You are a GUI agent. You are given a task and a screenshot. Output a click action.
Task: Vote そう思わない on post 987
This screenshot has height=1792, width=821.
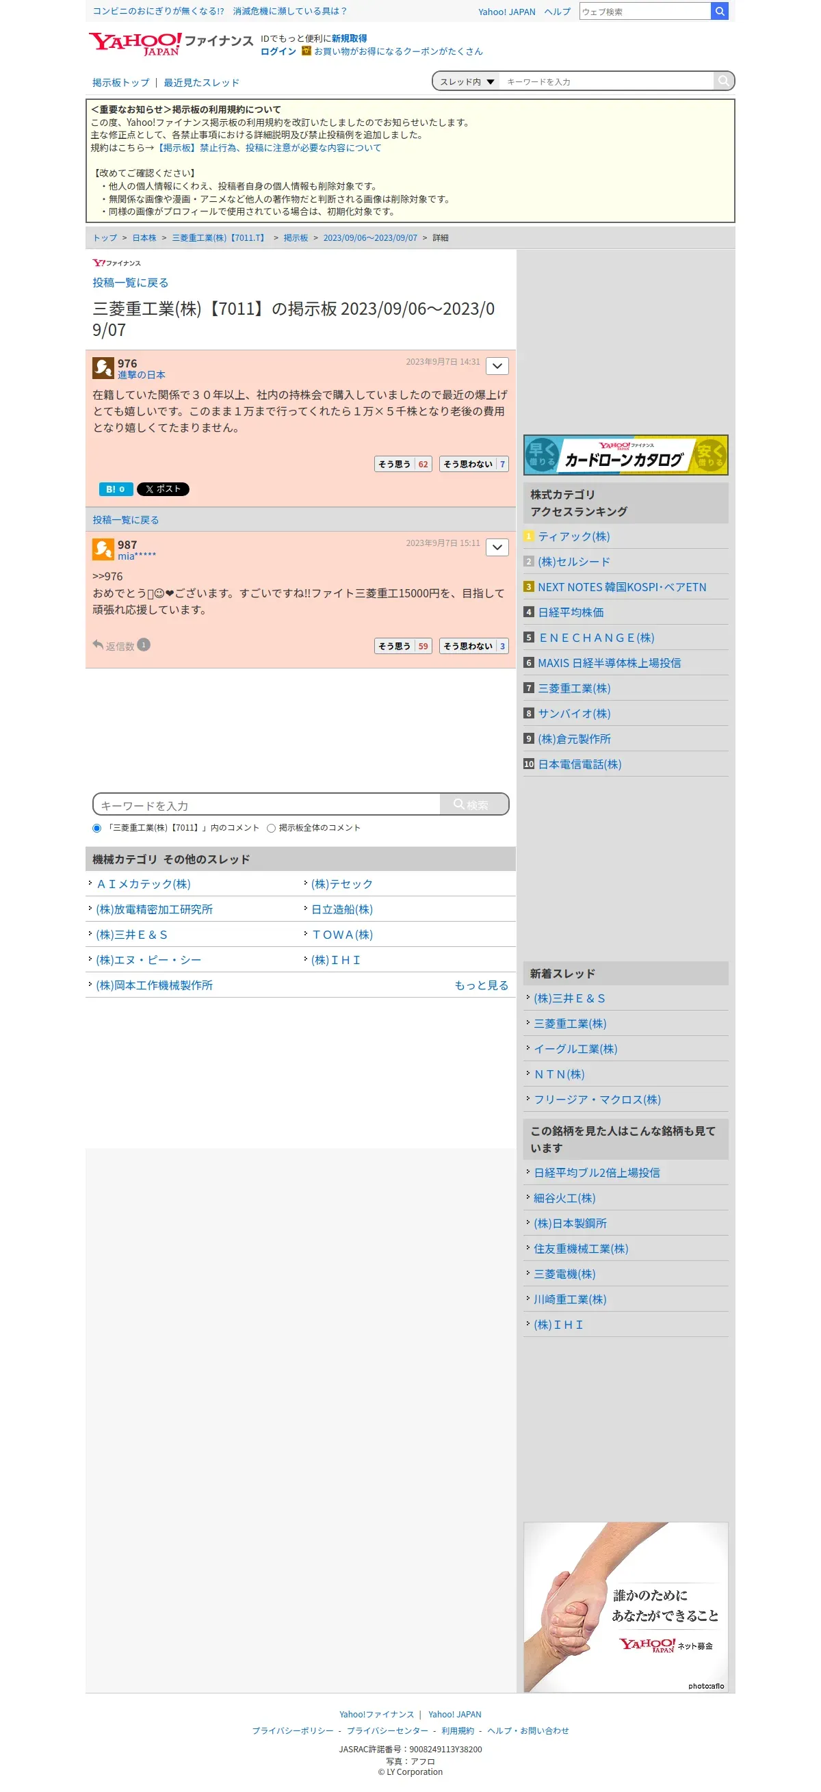click(x=474, y=647)
